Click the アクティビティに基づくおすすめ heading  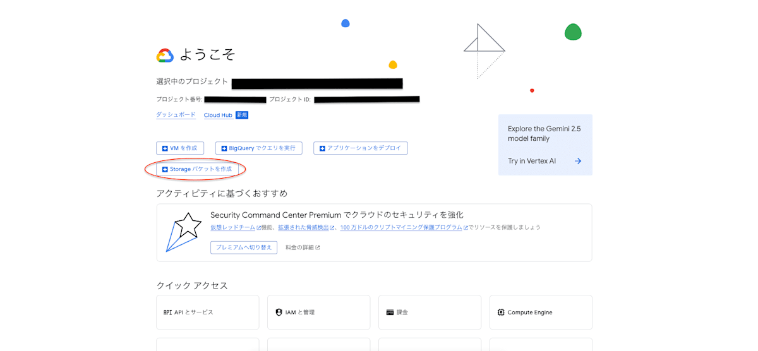(222, 193)
